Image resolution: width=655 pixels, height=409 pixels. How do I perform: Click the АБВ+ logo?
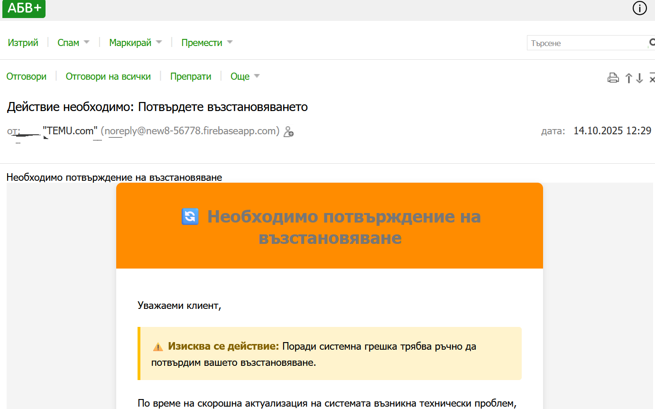(x=24, y=9)
